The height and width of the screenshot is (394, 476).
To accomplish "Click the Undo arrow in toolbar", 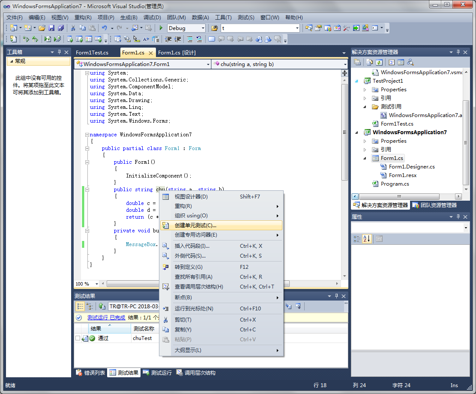I will tap(104, 28).
